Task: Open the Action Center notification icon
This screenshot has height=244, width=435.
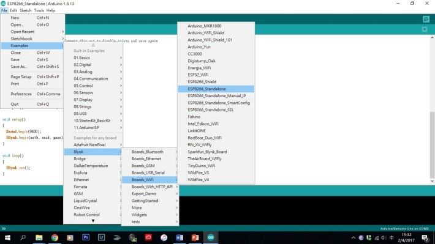Action: coord(425,238)
